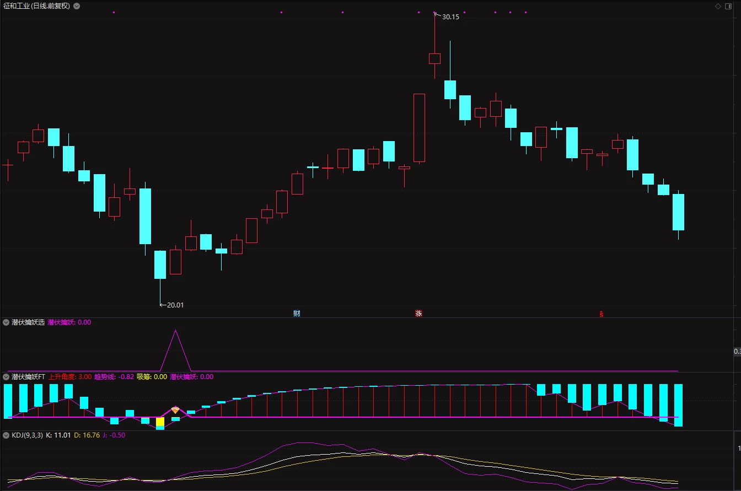Viewport: 741px width, 491px height.
Task: Select the yellow 吸筹 bar in FT panel
Action: [x=160, y=422]
